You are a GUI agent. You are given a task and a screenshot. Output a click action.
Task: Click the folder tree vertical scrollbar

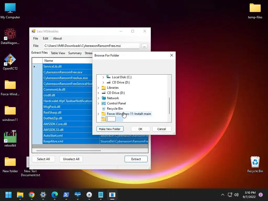point(169,106)
